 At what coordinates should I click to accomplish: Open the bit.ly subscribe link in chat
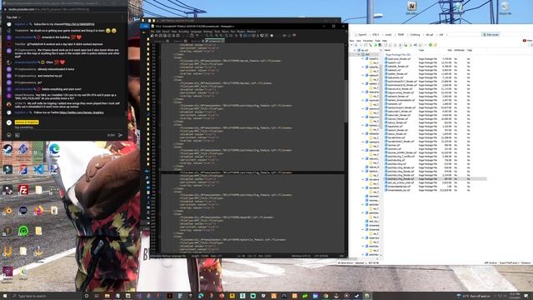81,24
